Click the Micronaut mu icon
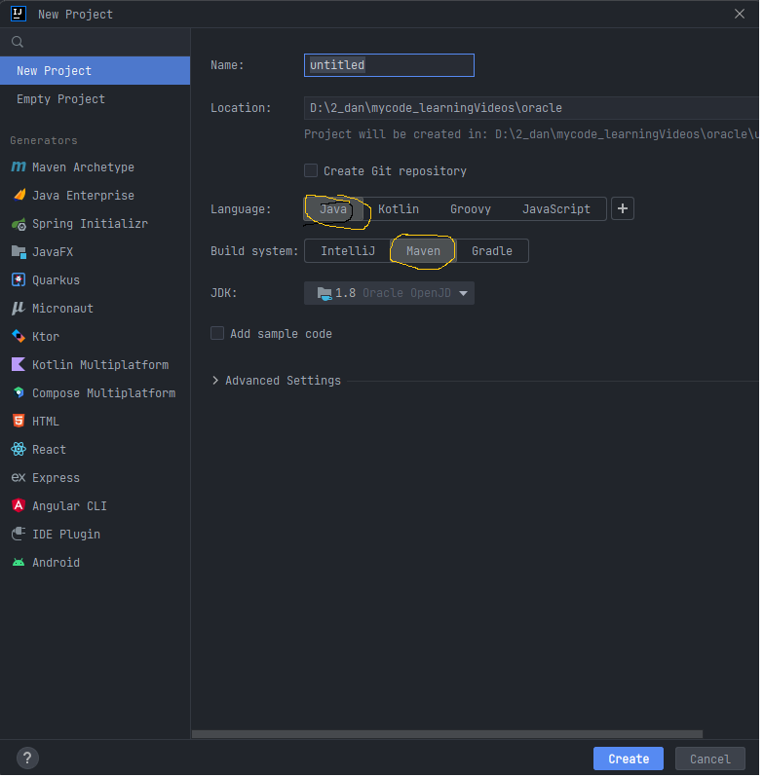 point(19,309)
